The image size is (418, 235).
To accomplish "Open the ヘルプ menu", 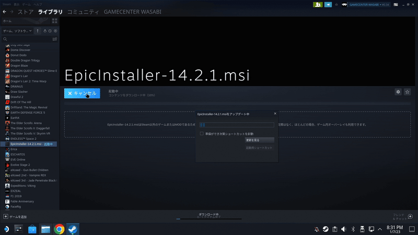I will 38,4.
